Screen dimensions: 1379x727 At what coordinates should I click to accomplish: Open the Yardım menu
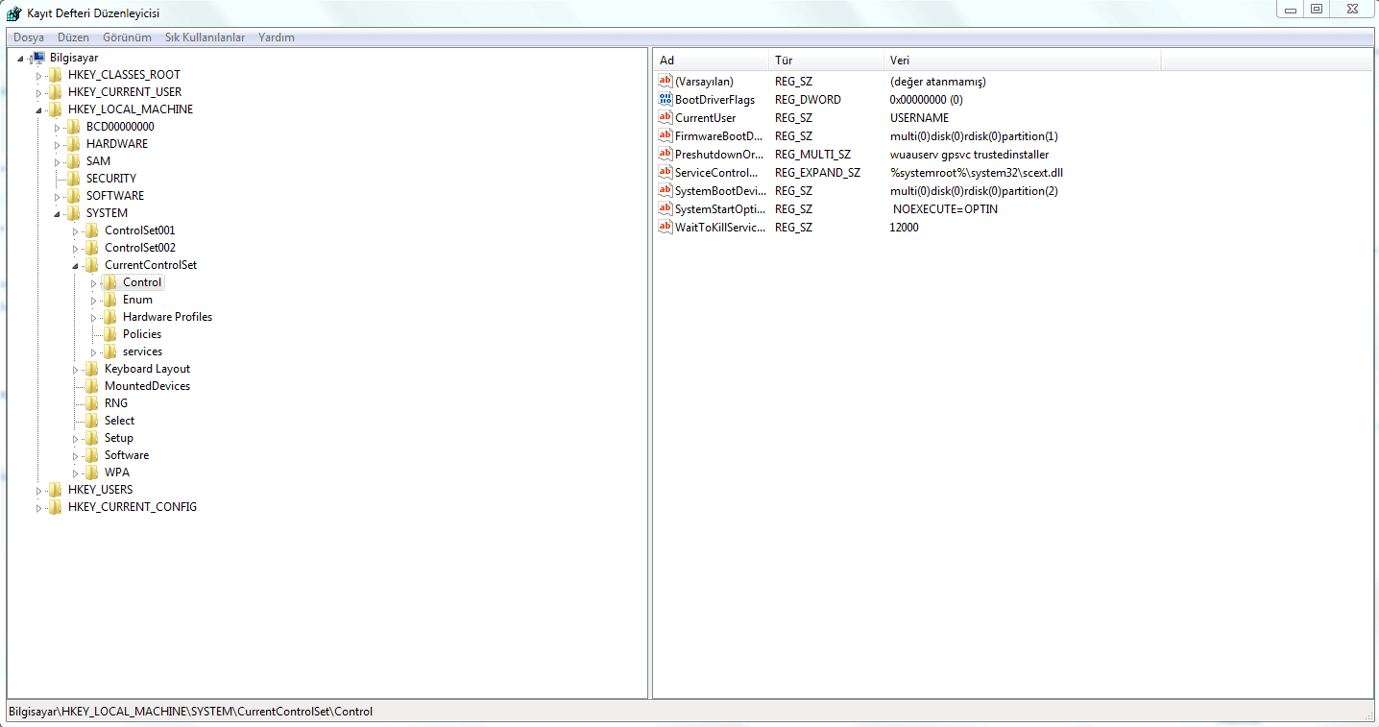[x=277, y=37]
